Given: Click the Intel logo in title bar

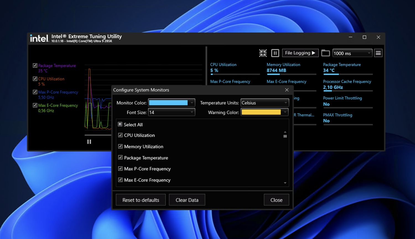Looking at the screenshot, I should point(40,38).
